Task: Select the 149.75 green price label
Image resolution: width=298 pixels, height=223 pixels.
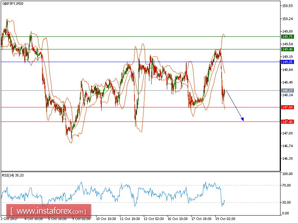Action: pos(287,36)
